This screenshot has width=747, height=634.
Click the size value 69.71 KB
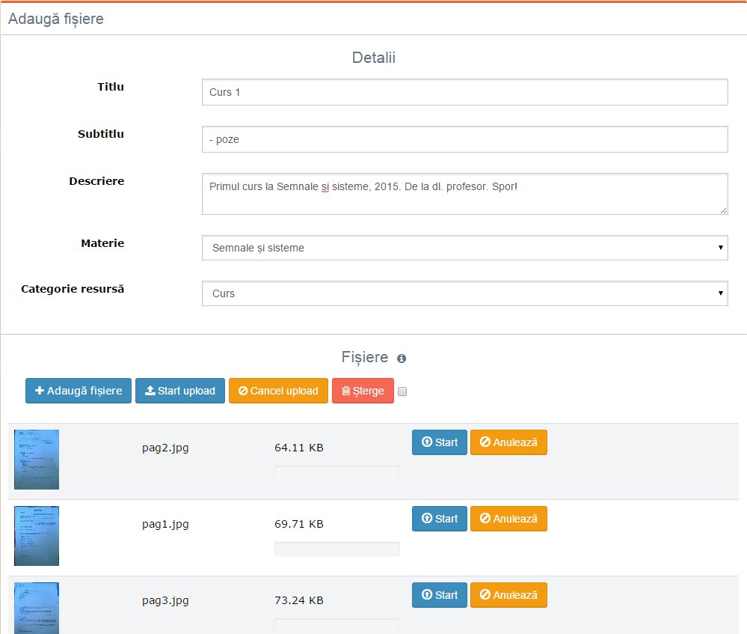point(299,524)
